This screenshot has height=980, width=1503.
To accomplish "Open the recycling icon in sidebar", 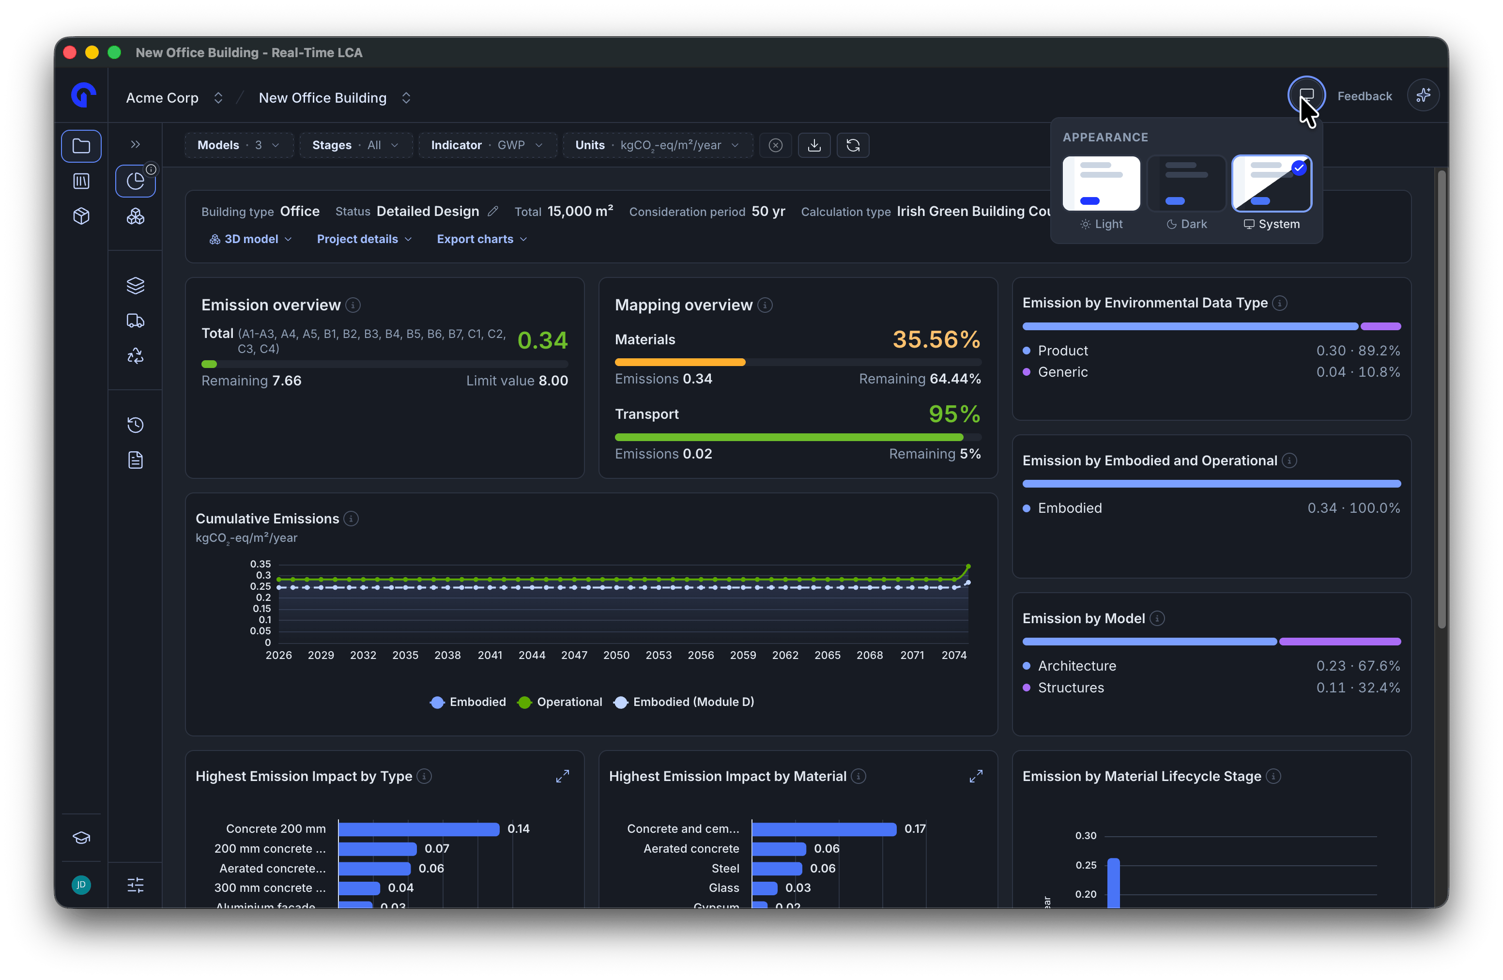I will [x=135, y=356].
